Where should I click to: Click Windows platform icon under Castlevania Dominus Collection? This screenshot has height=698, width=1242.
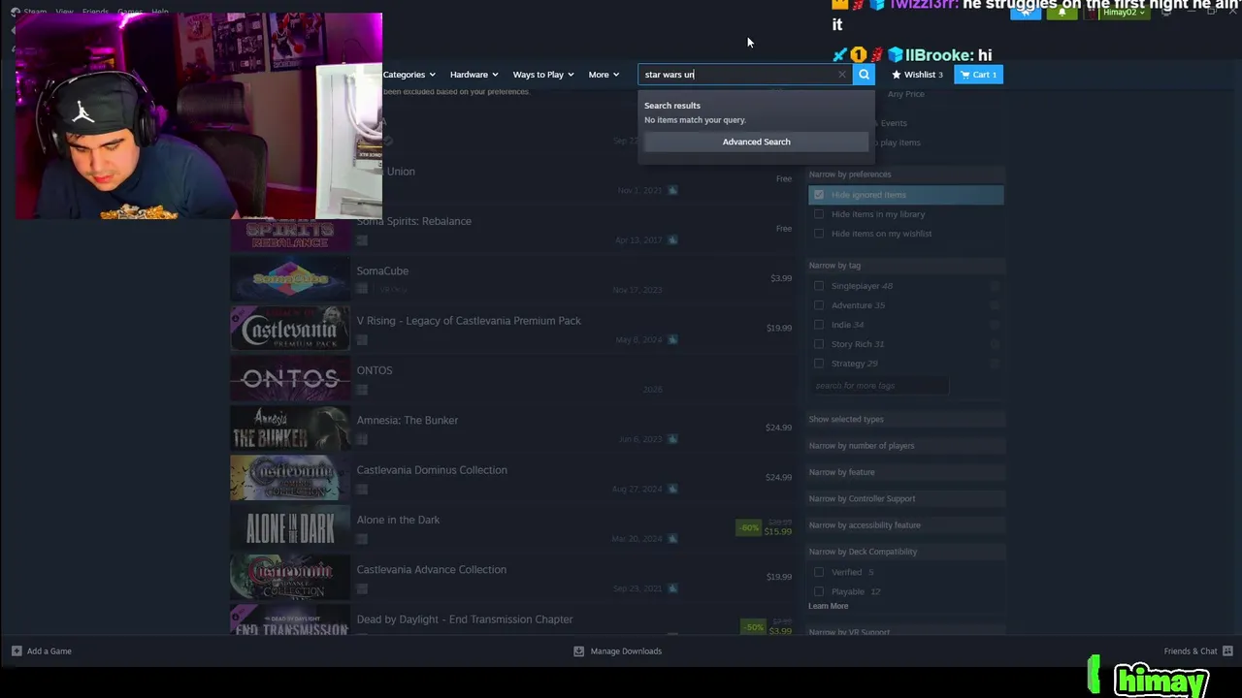click(x=362, y=490)
